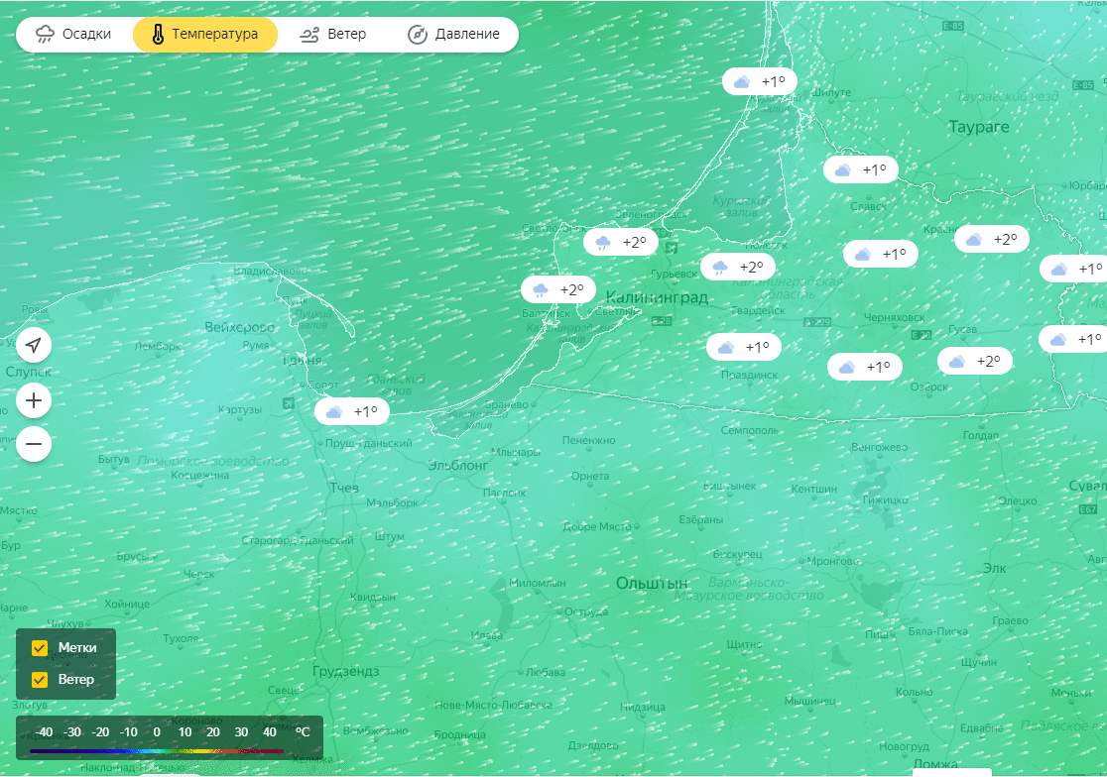Click the Вейхерово city label
Image resolution: width=1107 pixels, height=777 pixels.
pyautogui.click(x=239, y=327)
